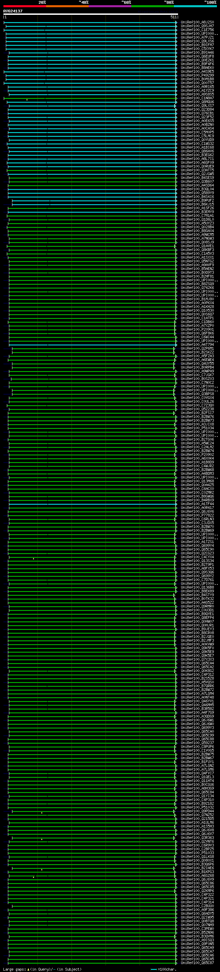Viewport: 220px width, 972px height.
Task: Click the red 20% identity legend segment
Action: point(25,6)
